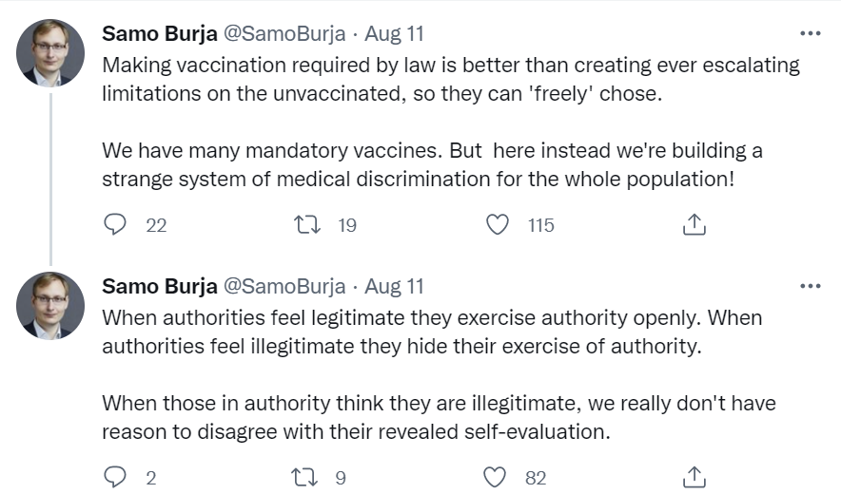This screenshot has height=494, width=841.
Task: Click Samo Burja name on first tweet
Action: tap(160, 34)
